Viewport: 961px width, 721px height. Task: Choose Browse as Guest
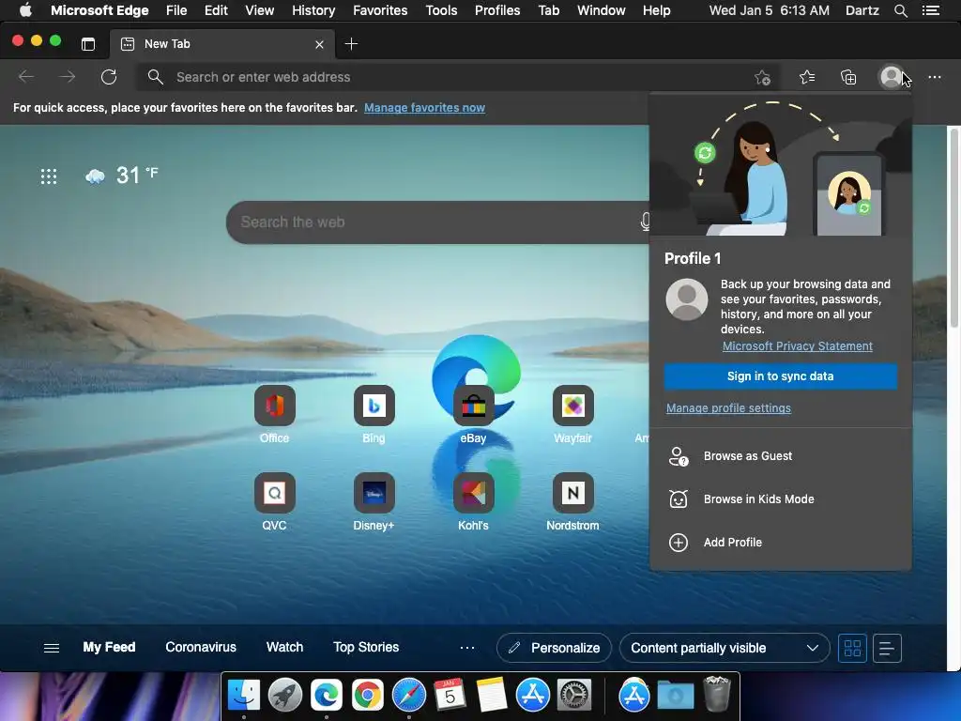pyautogui.click(x=780, y=456)
